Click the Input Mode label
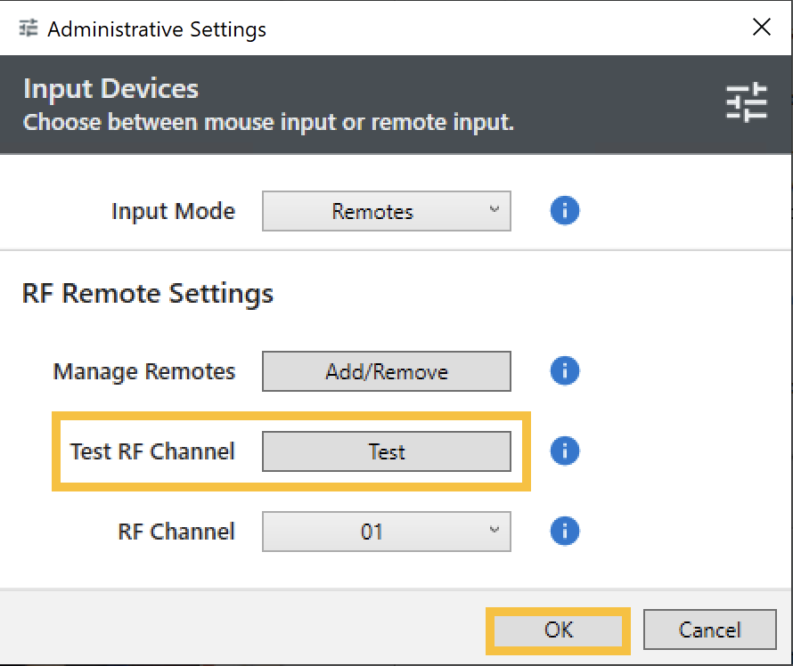The width and height of the screenshot is (793, 666). coord(173,212)
